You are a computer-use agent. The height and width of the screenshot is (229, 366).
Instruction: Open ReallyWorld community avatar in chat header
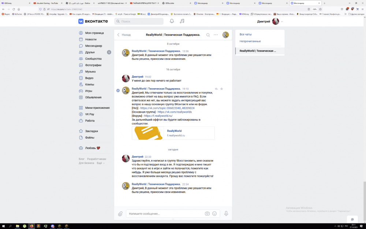[225, 35]
